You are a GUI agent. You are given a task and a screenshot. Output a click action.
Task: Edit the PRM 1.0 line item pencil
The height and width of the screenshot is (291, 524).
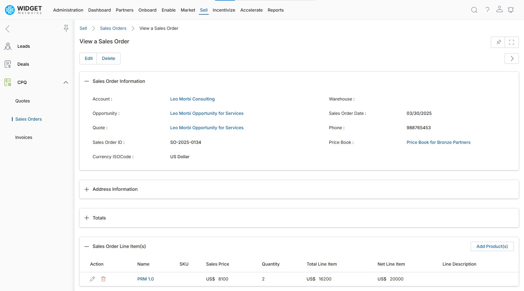tap(92, 279)
